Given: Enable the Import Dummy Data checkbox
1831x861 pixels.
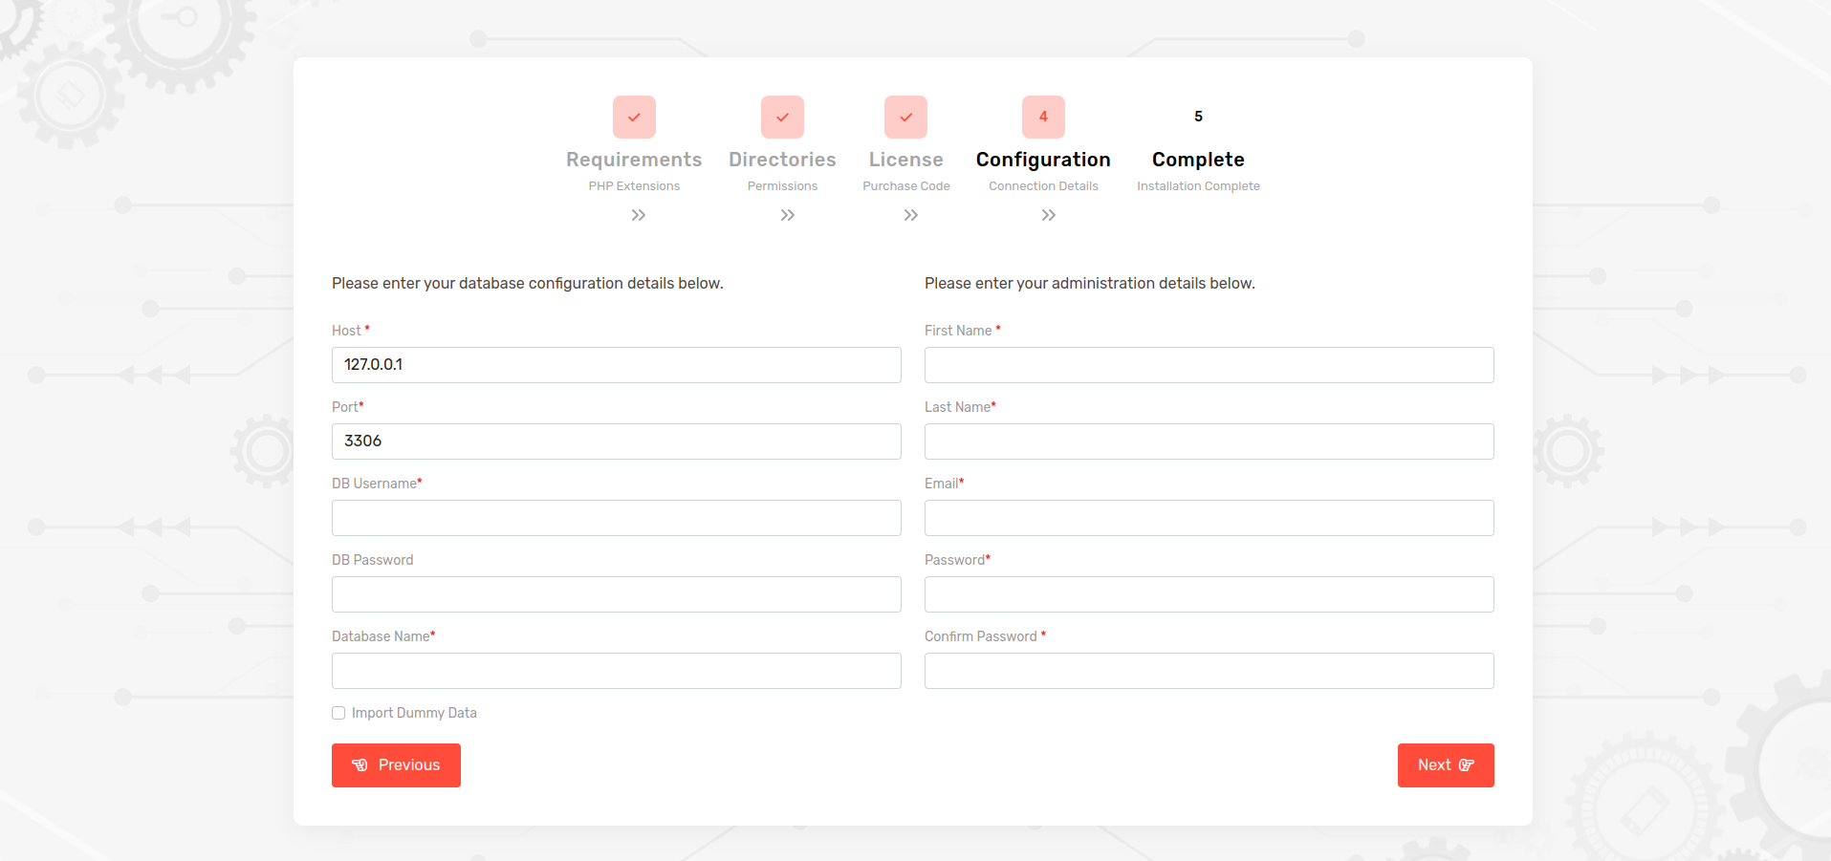Looking at the screenshot, I should [338, 713].
